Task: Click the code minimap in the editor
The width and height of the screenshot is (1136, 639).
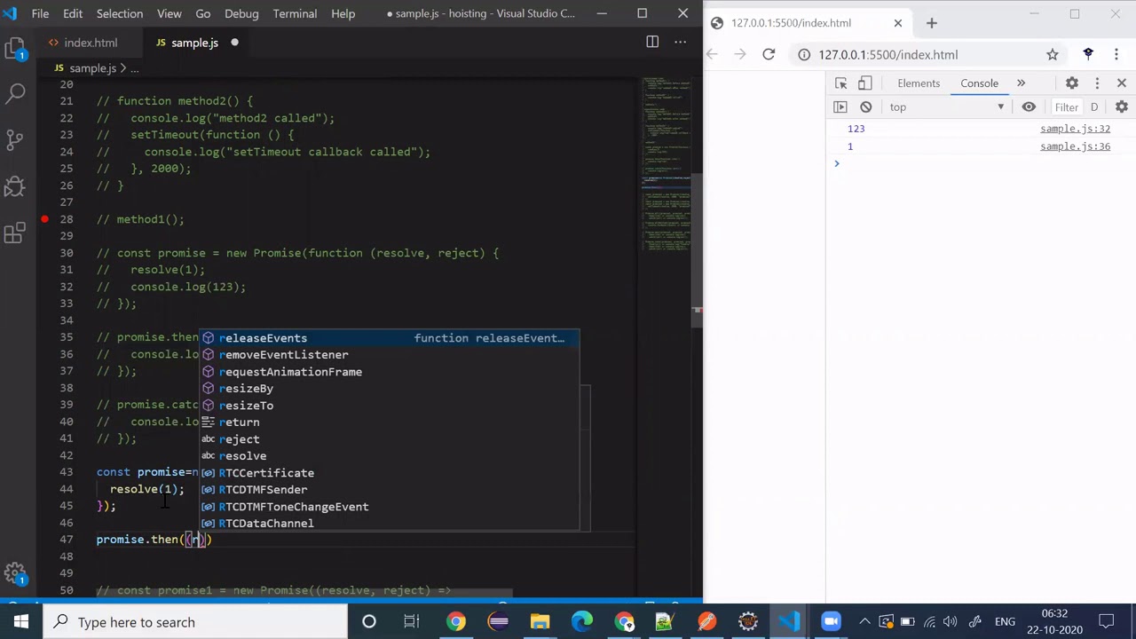Action: [666, 164]
